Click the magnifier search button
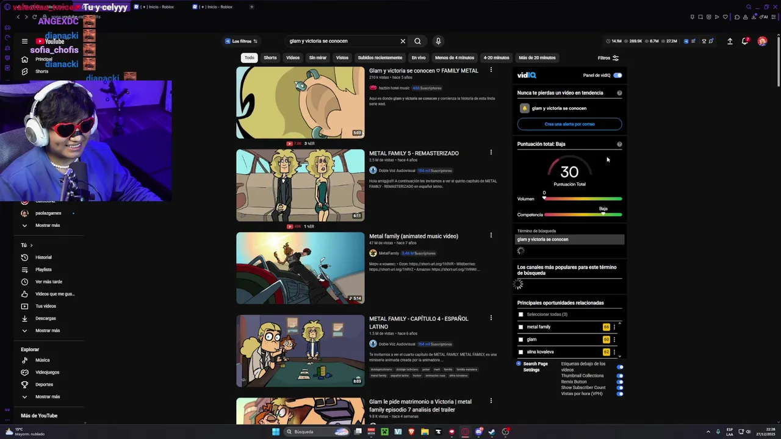781x439 pixels. (417, 41)
